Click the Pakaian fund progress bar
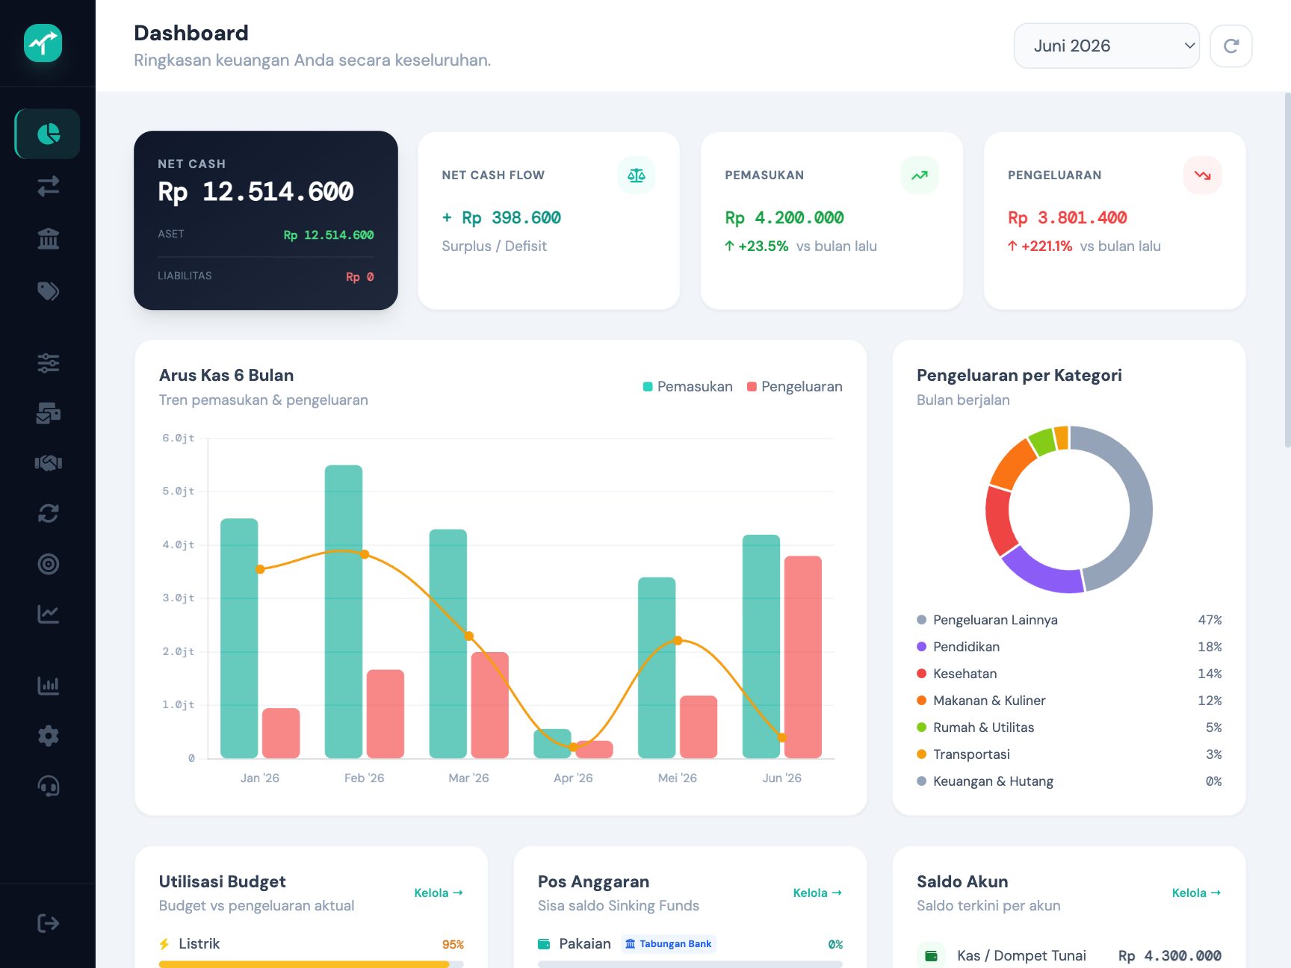 tap(690, 964)
